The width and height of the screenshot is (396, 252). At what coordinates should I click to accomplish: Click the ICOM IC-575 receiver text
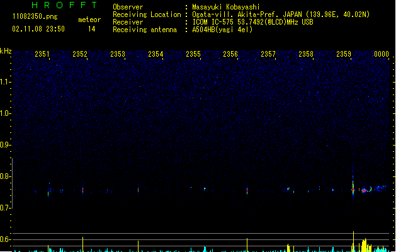[x=252, y=22]
